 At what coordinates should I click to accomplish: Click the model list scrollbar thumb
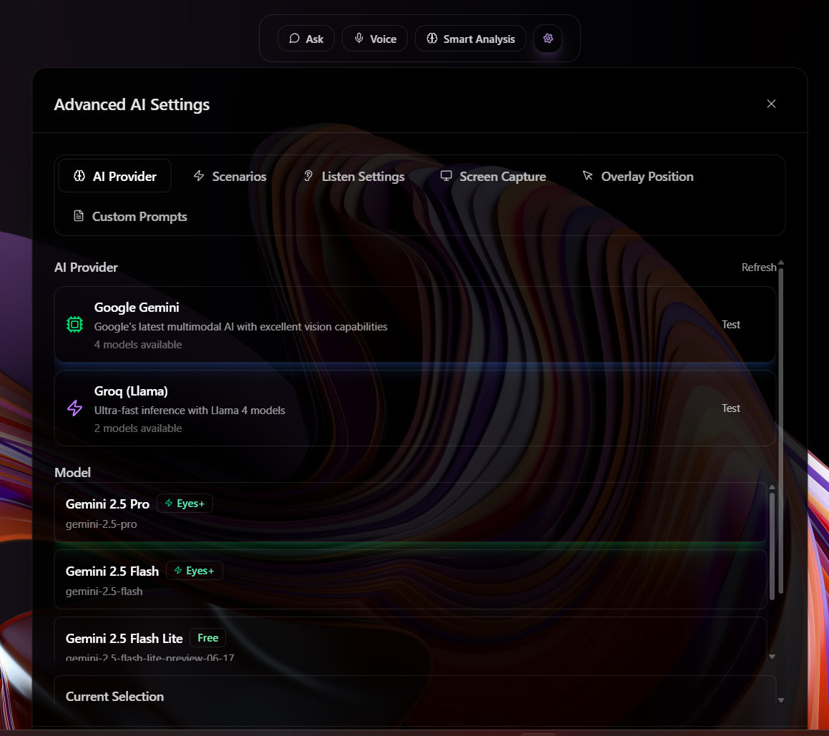[x=772, y=546]
